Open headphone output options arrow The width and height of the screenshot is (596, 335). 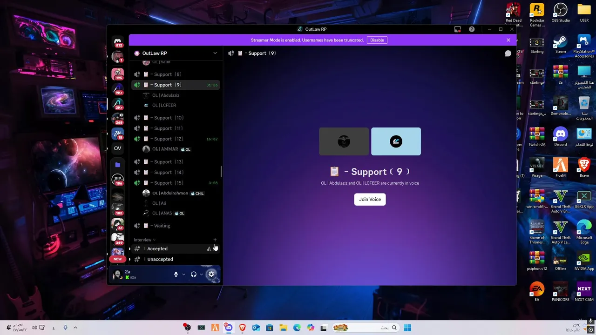click(201, 275)
